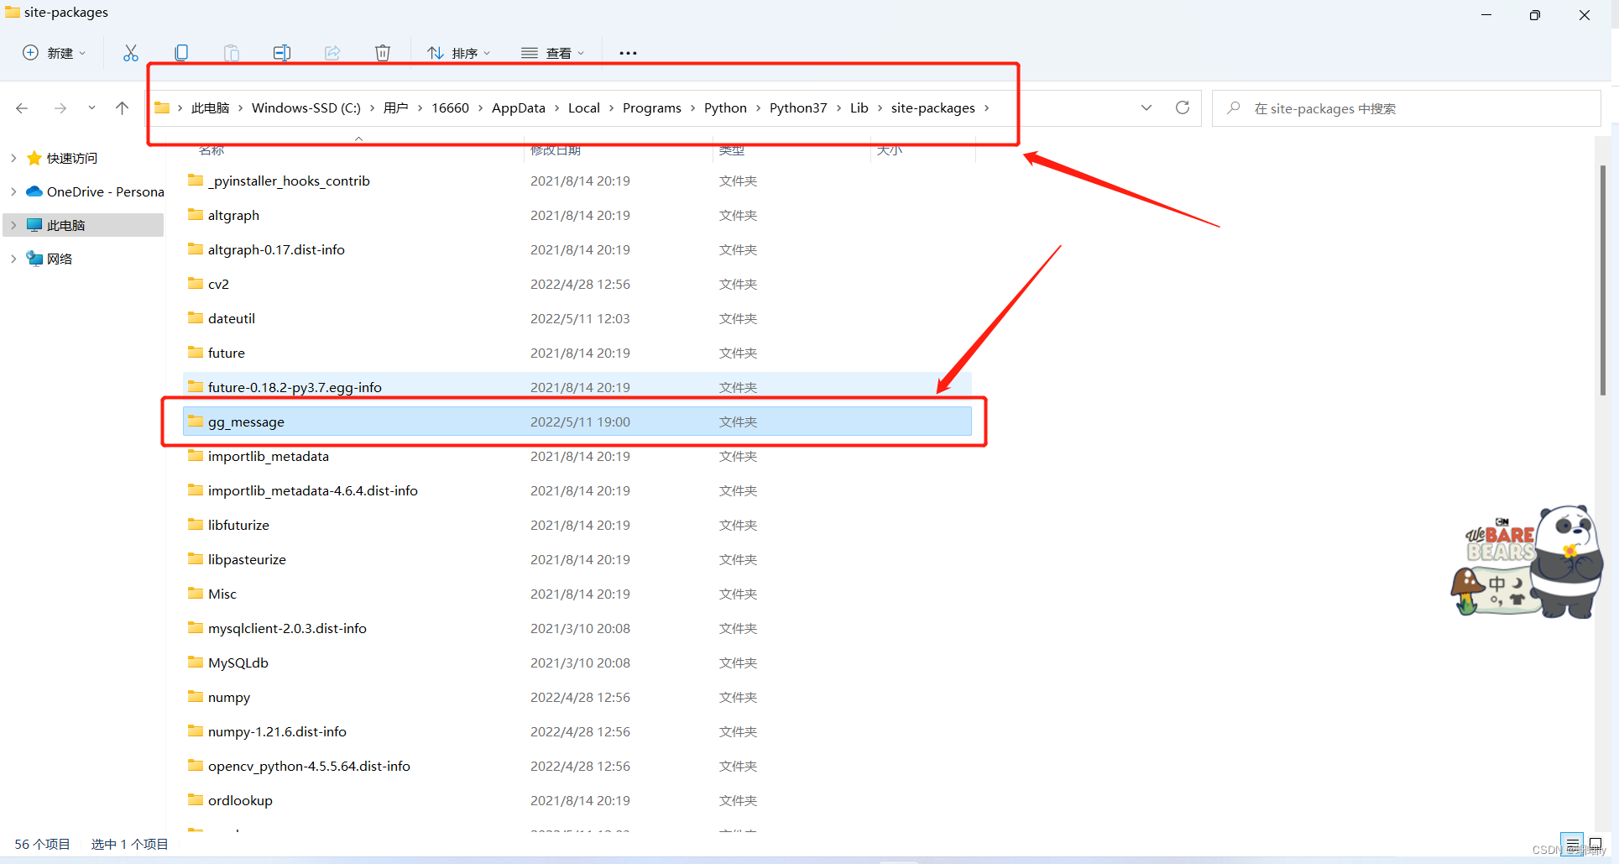Image resolution: width=1619 pixels, height=864 pixels.
Task: Sort by the name column header
Action: click(212, 150)
